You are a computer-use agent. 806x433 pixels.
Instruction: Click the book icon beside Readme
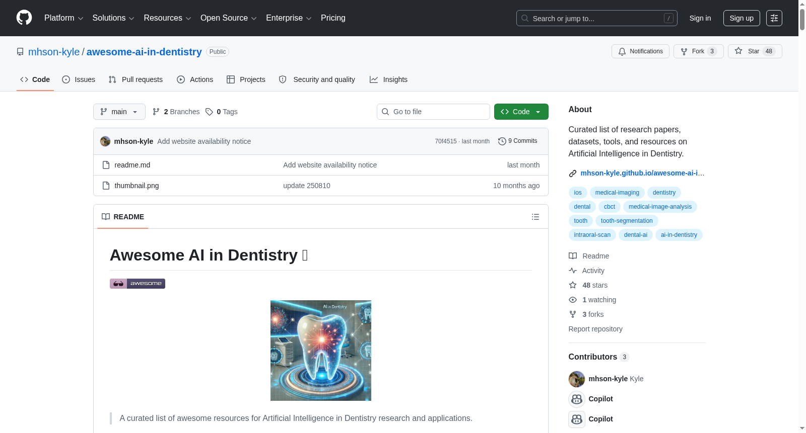pos(573,256)
